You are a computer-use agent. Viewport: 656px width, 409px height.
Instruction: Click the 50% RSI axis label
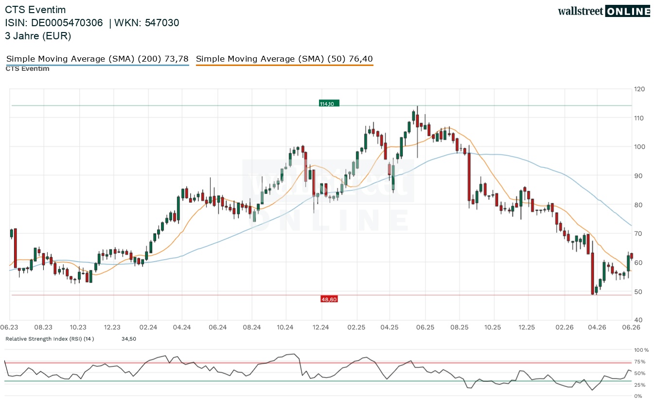pyautogui.click(x=640, y=373)
